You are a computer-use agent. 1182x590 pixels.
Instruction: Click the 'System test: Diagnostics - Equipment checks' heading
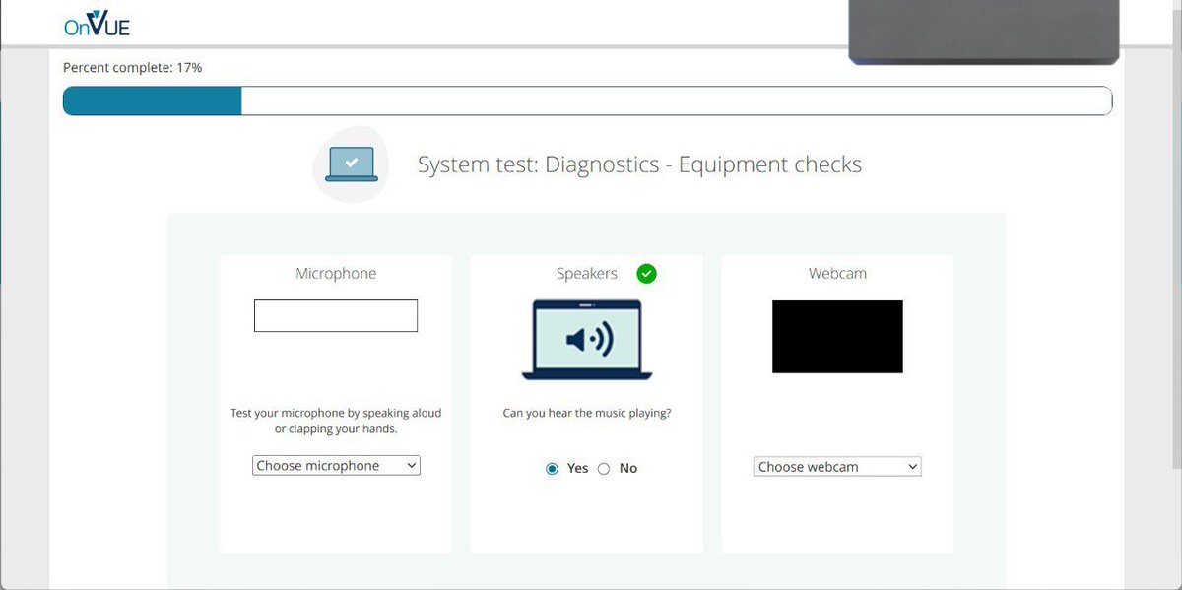click(639, 164)
